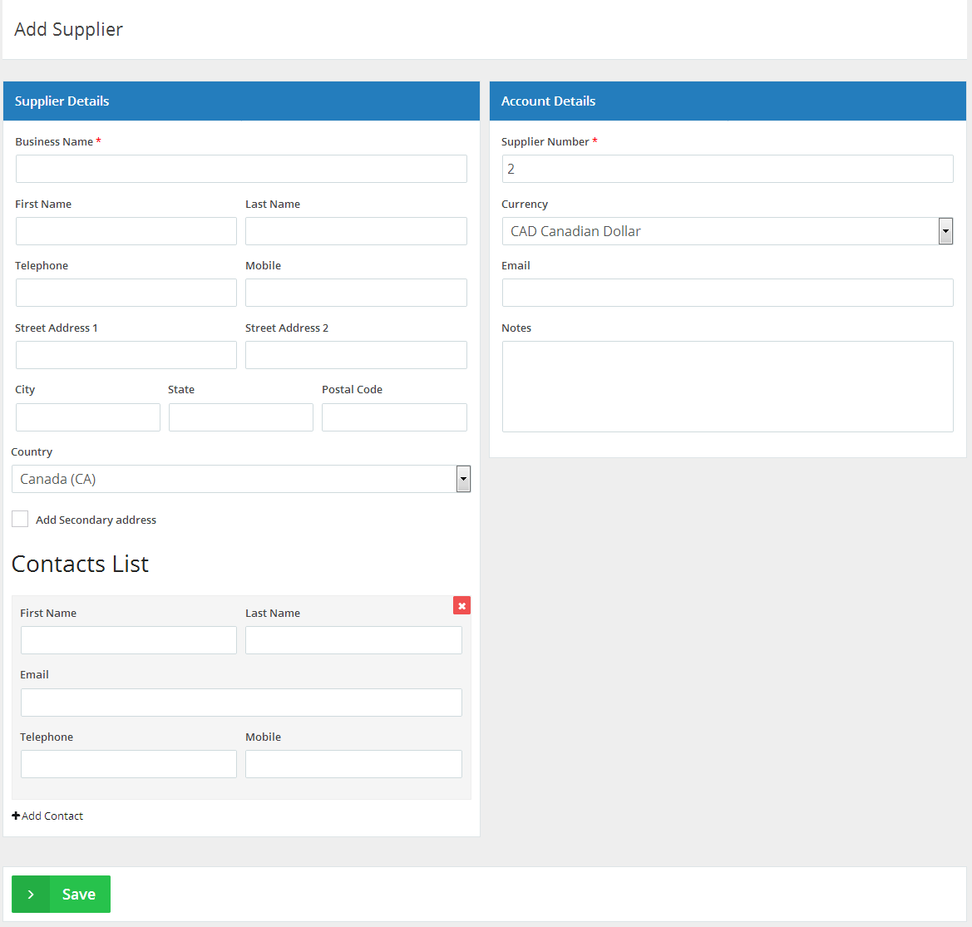Screen dimensions: 972x927
Task: Open the Currency dropdown
Action: tap(728, 231)
